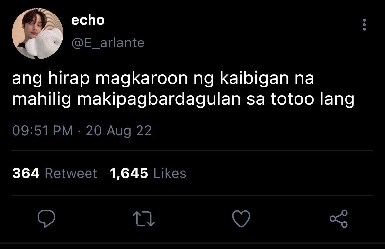Click the number 364 count
This screenshot has width=385, height=249.
[x=26, y=173]
